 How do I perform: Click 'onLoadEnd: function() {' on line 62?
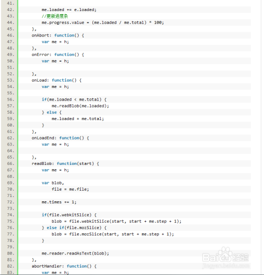60,138
